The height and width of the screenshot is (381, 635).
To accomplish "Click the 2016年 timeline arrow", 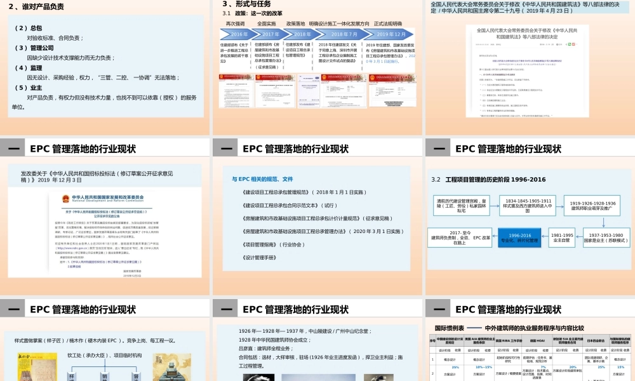I will click(236, 34).
